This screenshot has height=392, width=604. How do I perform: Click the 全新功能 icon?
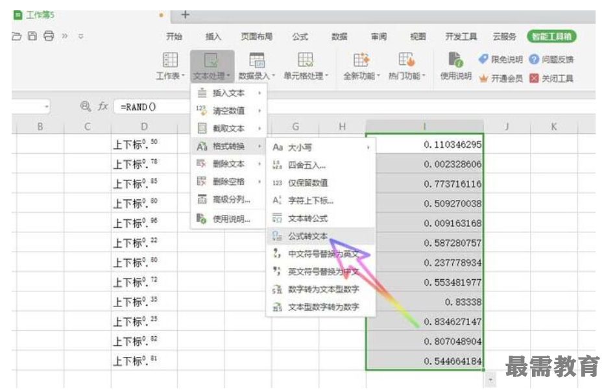click(x=361, y=60)
